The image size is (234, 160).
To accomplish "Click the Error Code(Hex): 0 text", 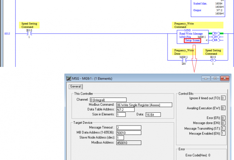I will [x=198, y=155].
